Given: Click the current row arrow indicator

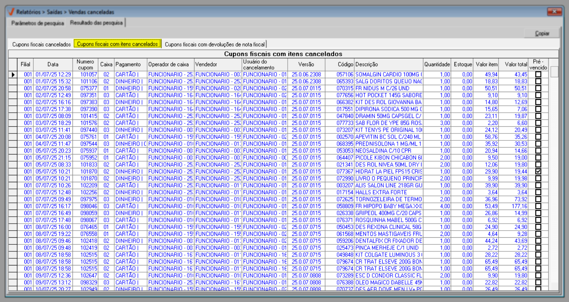Looking at the screenshot, I should click(13, 75).
